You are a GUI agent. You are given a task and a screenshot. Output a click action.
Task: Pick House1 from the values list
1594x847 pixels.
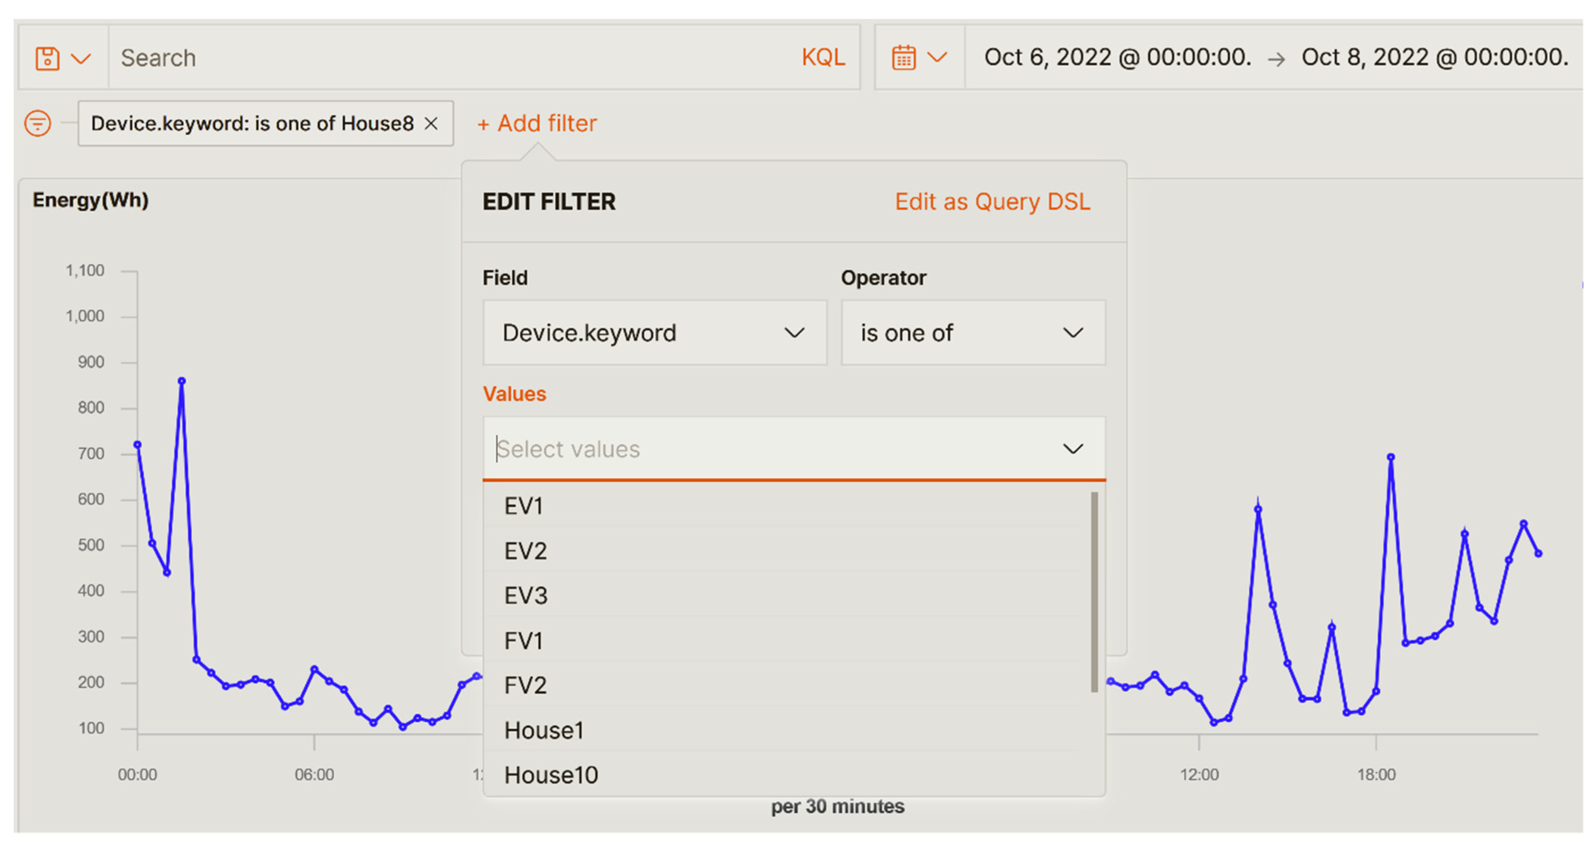[544, 731]
